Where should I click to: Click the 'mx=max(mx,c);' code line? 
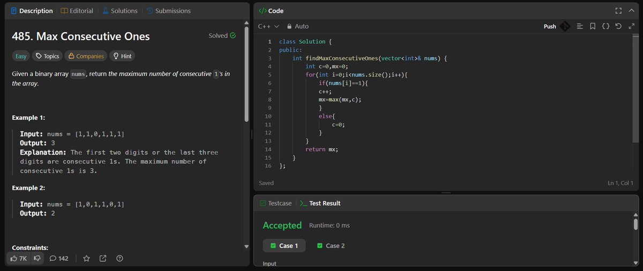(x=340, y=99)
